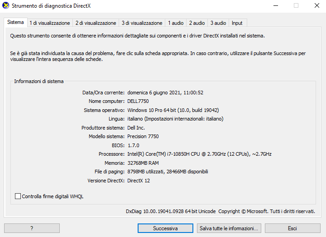Click the disabled maximize window icon
Screen dimensions: 326x237
tap(296, 5)
